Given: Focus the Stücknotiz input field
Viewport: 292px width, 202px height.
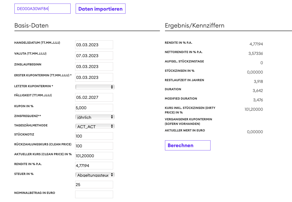Looking at the screenshot, I should tap(94, 136).
